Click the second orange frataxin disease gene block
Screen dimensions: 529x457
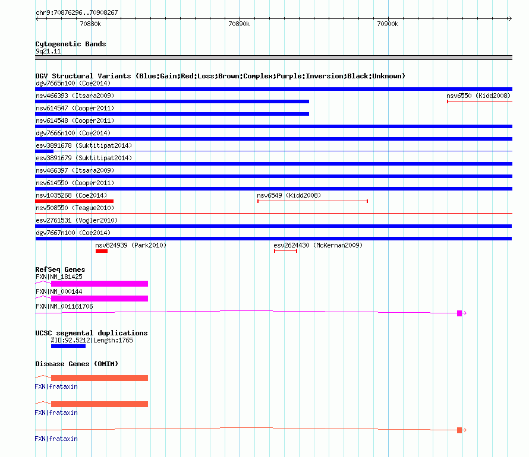tap(99, 404)
